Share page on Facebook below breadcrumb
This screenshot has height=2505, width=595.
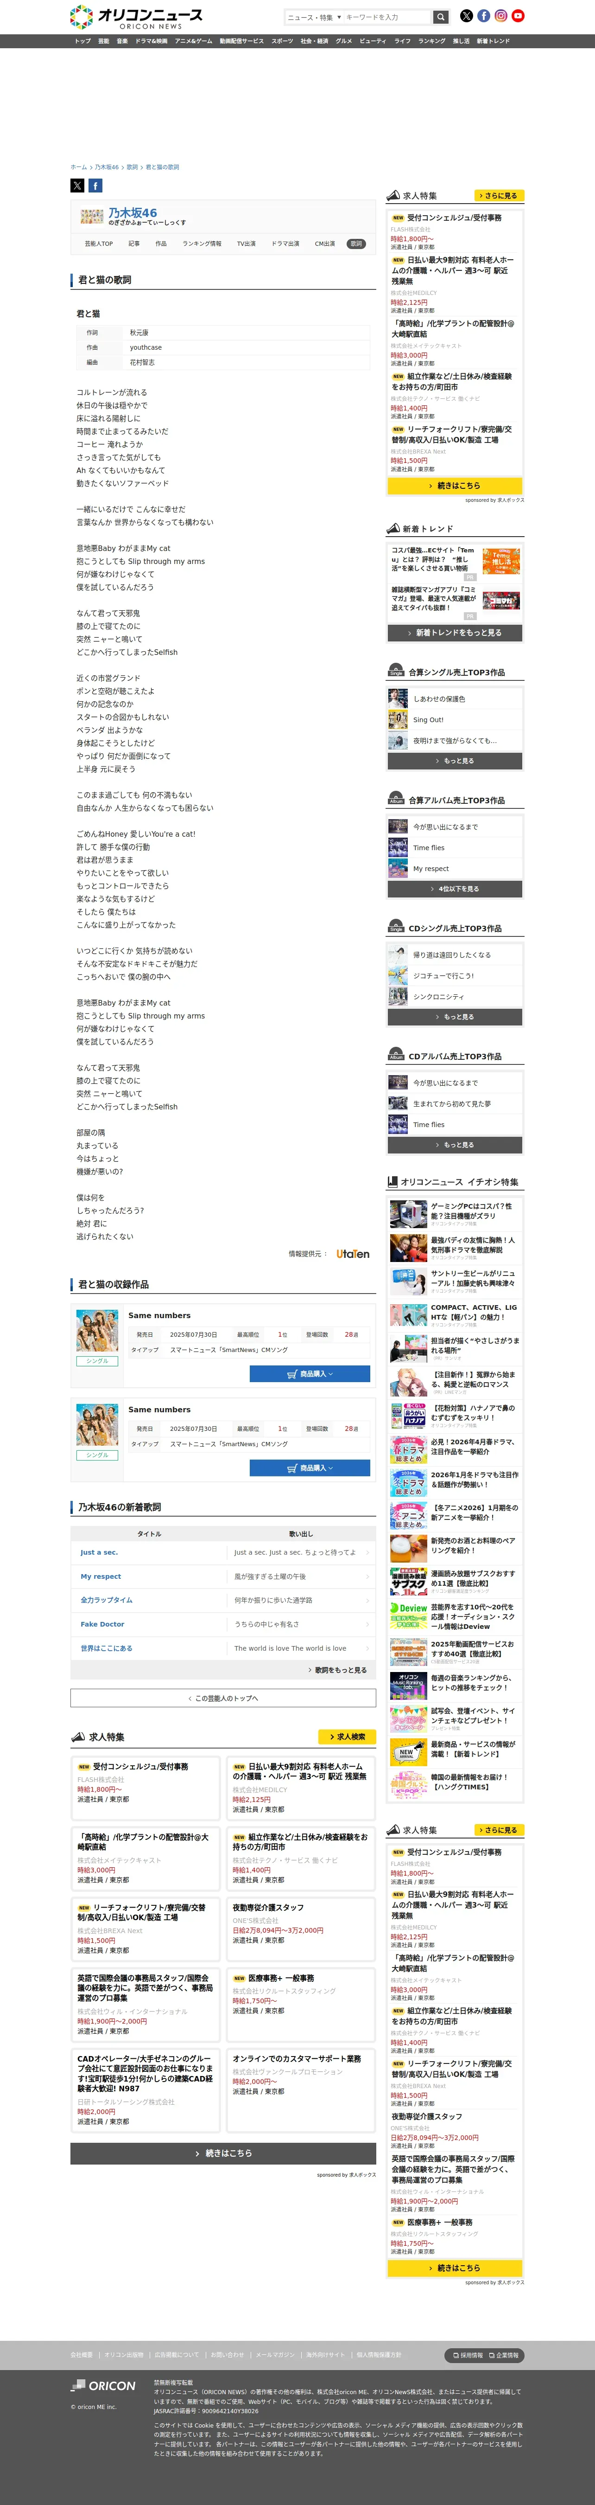coord(95,185)
